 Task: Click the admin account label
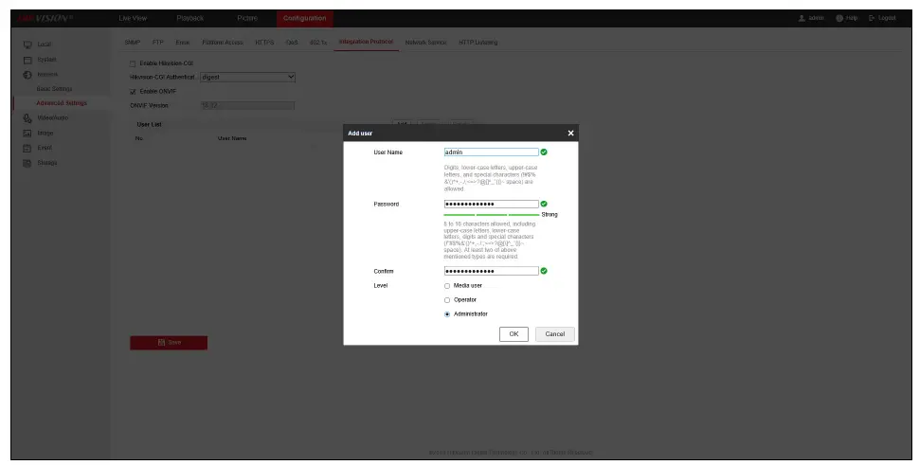pos(817,18)
